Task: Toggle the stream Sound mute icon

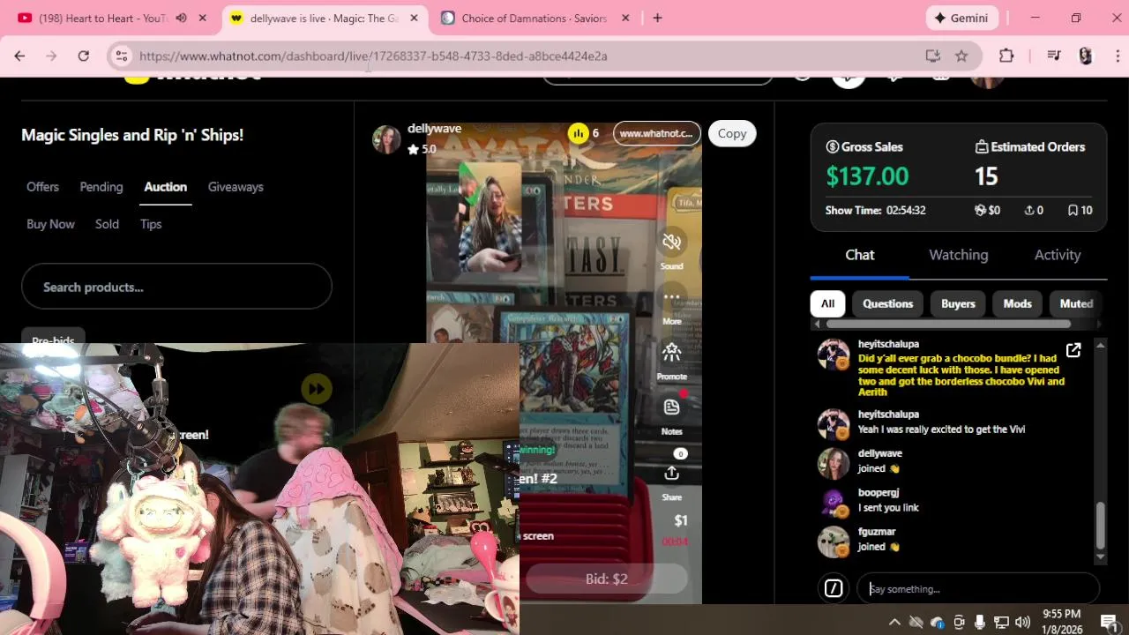Action: pos(672,242)
